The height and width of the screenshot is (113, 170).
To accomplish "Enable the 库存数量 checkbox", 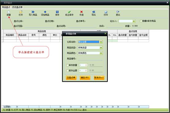I will [x=68, y=65].
